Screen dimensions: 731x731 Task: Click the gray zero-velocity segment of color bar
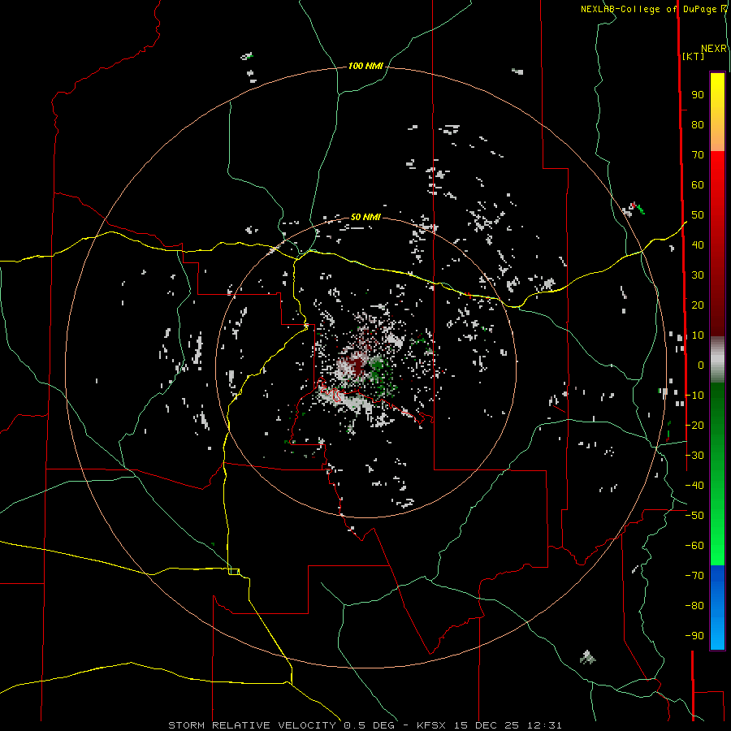pyautogui.click(x=717, y=360)
